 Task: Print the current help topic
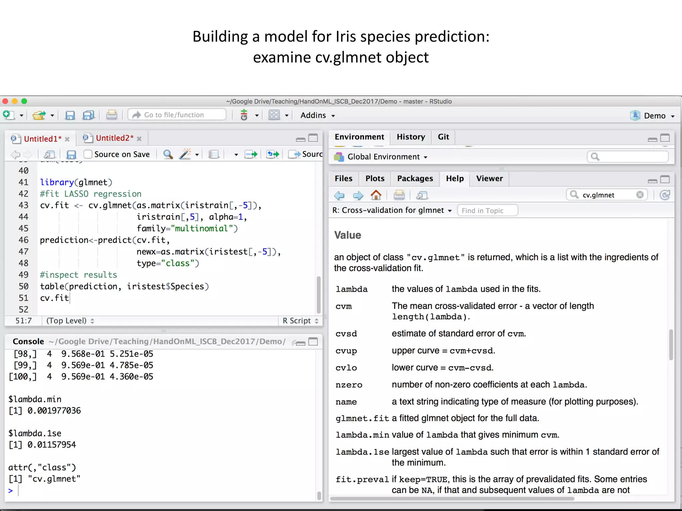[x=399, y=195]
